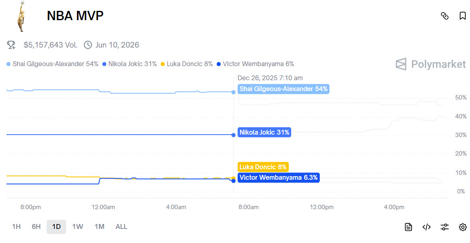Open chart settings gear
Image resolution: width=470 pixels, height=243 pixels.
click(x=463, y=227)
